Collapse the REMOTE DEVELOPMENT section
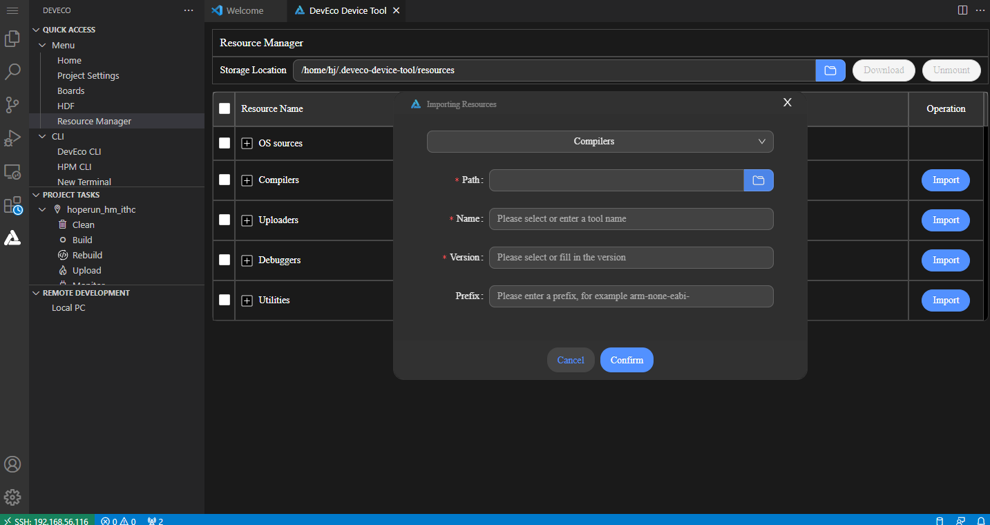The image size is (990, 525). [x=36, y=293]
